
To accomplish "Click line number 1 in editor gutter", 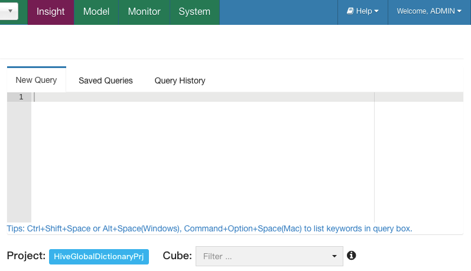I will [21, 97].
